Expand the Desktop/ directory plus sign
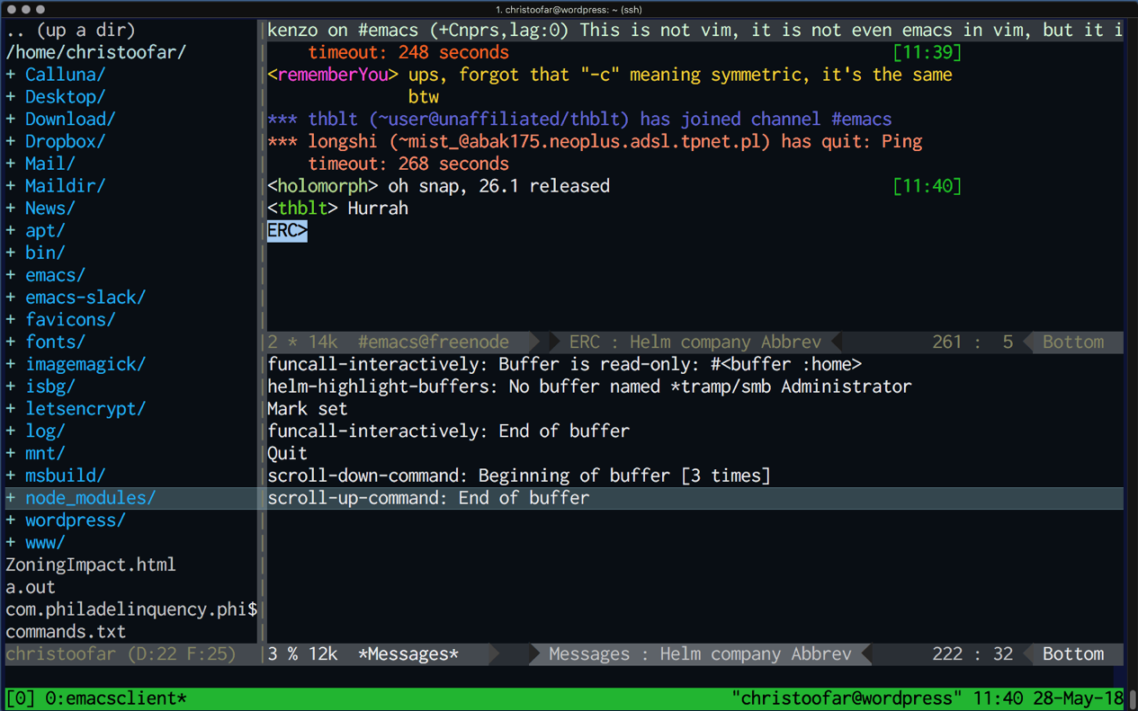The height and width of the screenshot is (711, 1138). coord(11,97)
